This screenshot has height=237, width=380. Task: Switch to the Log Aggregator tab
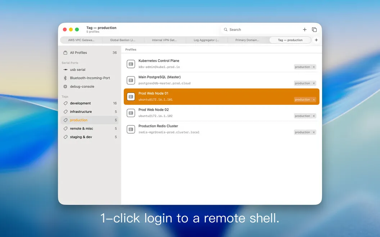pyautogui.click(x=206, y=40)
